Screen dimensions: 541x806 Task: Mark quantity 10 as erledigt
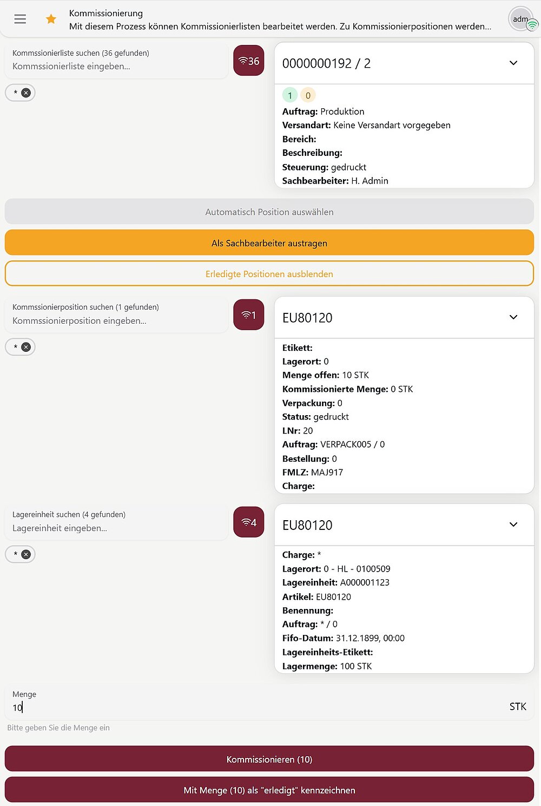point(269,790)
